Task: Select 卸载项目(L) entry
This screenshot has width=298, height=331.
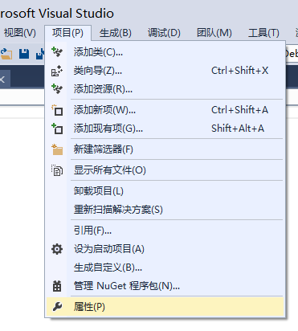Action: tap(165, 191)
